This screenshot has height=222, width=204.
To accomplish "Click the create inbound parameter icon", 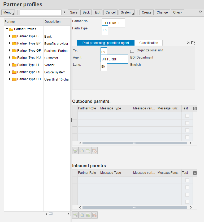I will click(88, 215).
